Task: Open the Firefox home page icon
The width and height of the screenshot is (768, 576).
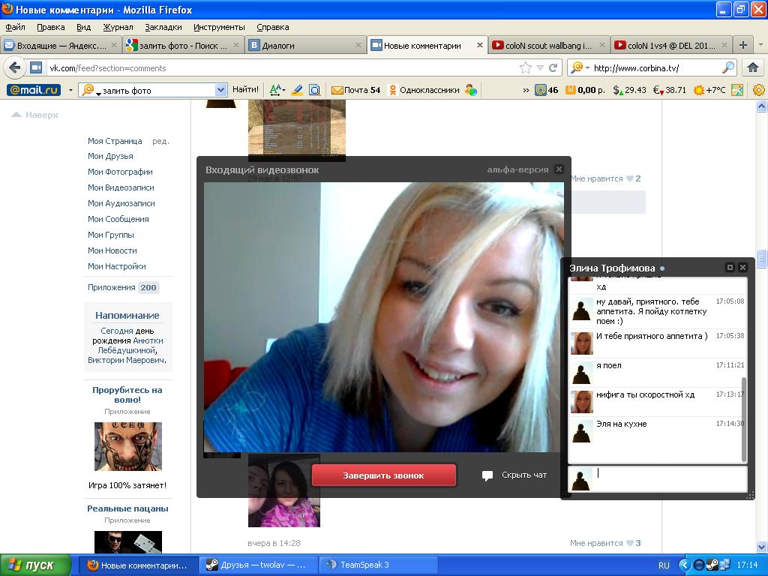Action: point(753,67)
